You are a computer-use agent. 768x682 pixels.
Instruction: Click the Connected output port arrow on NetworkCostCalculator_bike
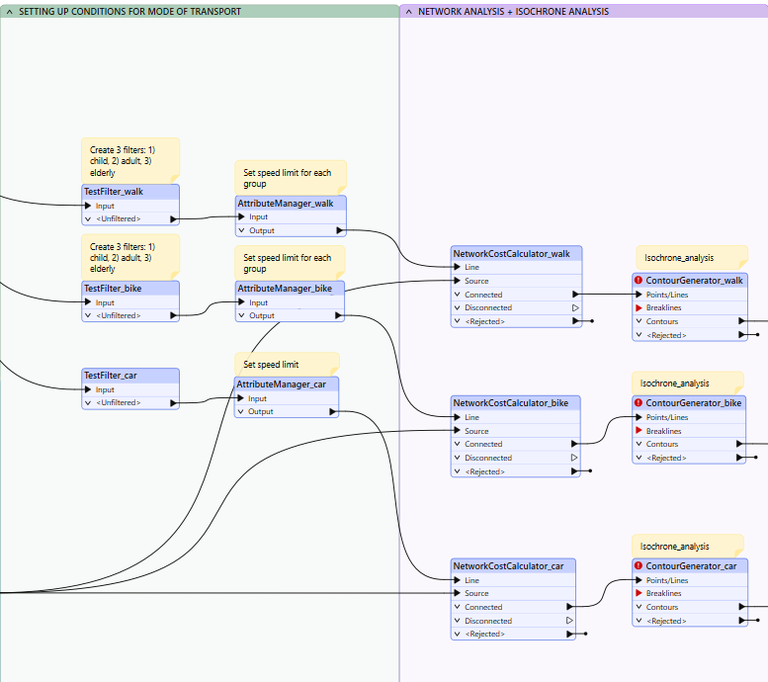pos(574,444)
